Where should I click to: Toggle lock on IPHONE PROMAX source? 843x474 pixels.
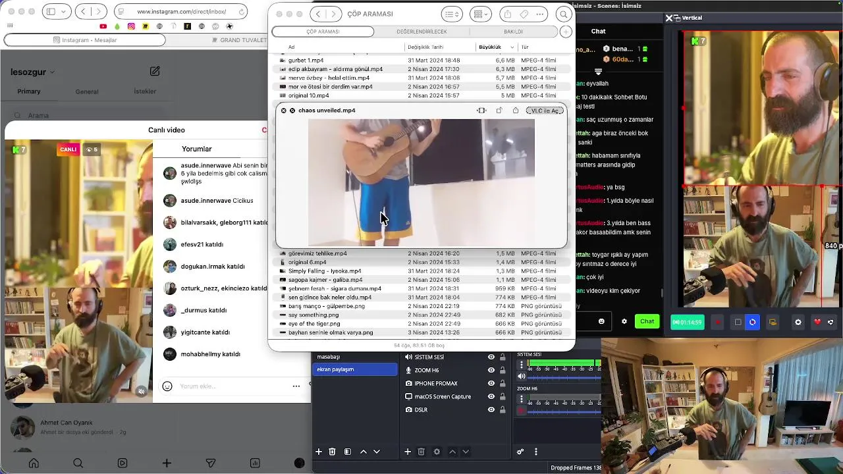click(x=503, y=383)
